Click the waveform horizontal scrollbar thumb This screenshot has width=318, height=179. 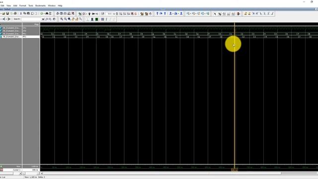(x=162, y=174)
